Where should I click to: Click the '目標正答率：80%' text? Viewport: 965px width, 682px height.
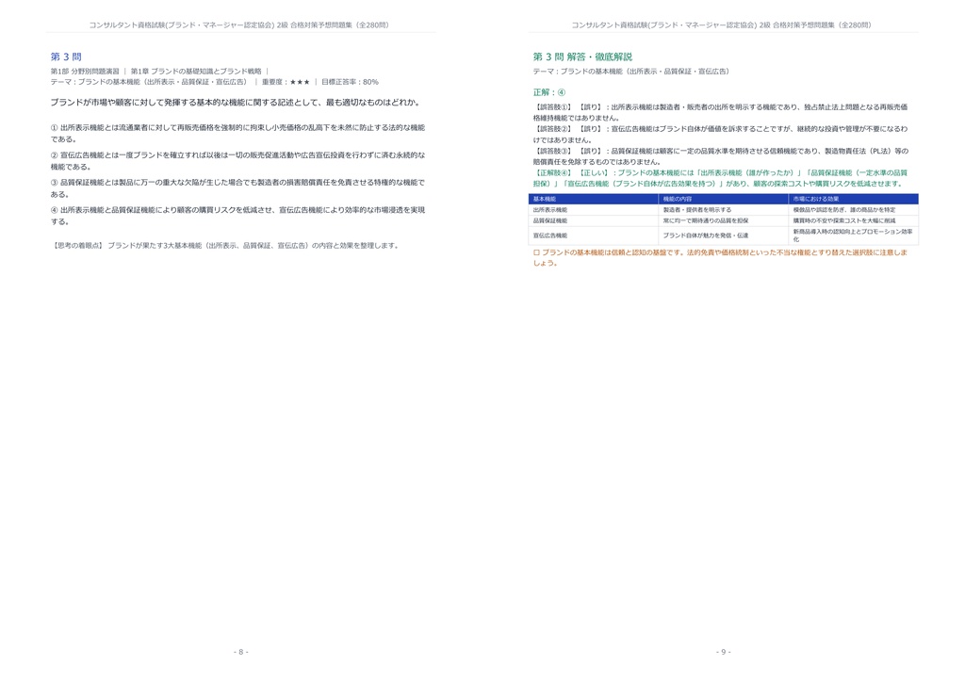(x=350, y=82)
